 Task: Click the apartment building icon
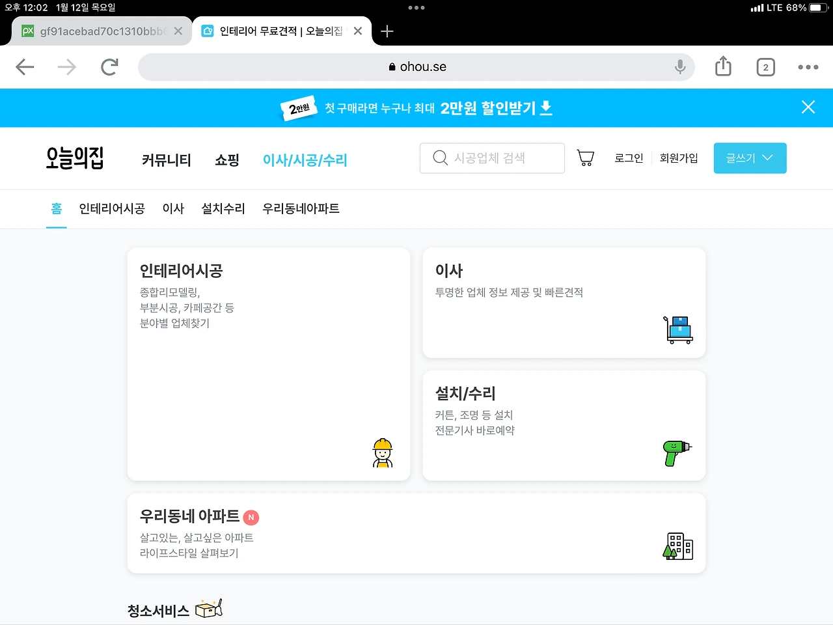point(678,546)
